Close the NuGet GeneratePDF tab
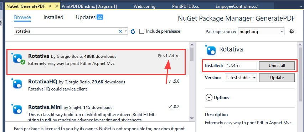304x132 pixels. tap(57, 6)
